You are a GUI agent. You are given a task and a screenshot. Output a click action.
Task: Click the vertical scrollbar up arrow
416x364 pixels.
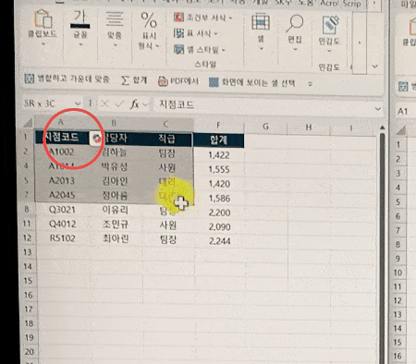(382, 128)
